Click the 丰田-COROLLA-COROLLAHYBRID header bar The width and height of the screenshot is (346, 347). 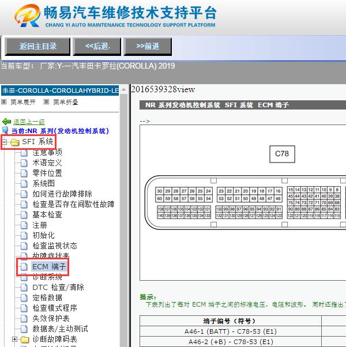tap(60, 90)
